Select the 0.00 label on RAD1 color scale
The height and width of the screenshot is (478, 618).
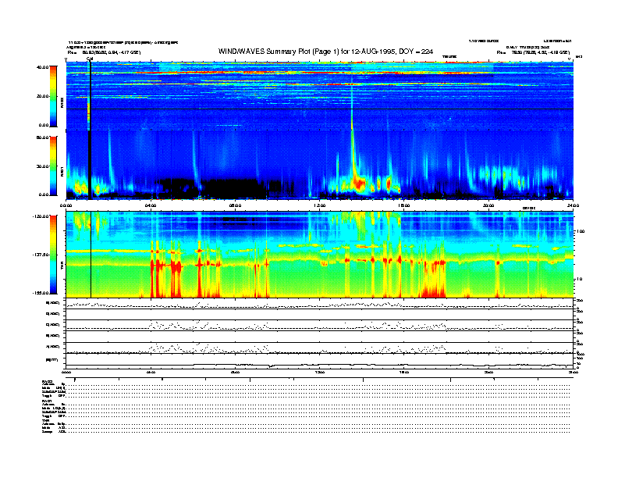(44, 194)
